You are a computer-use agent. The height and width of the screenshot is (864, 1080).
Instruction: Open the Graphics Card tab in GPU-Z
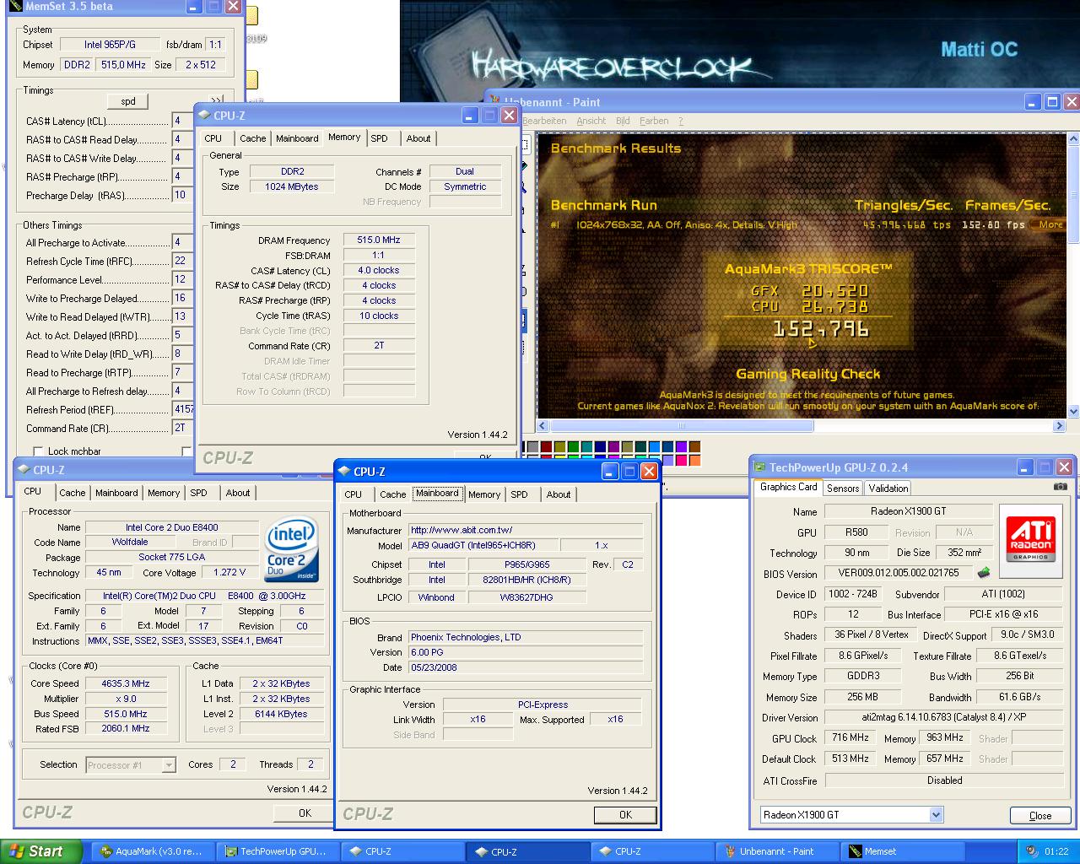[x=788, y=487]
